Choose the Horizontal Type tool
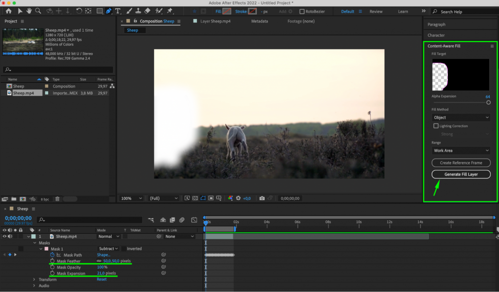This screenshot has height=292, width=499. [117, 11]
